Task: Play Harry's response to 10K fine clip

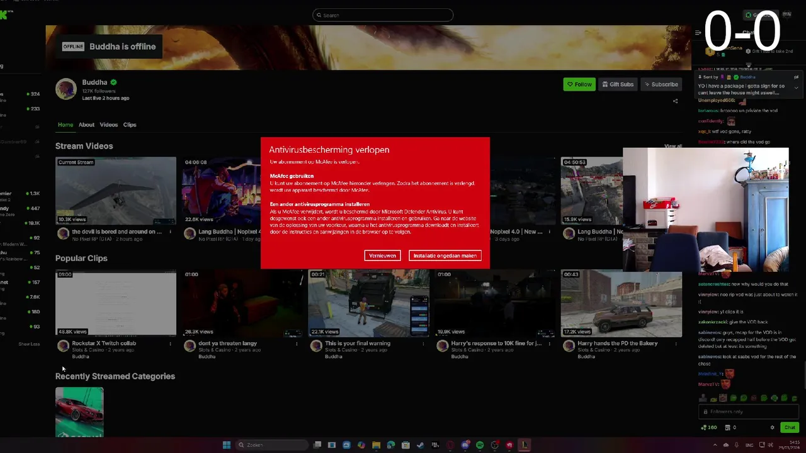Action: point(496,303)
